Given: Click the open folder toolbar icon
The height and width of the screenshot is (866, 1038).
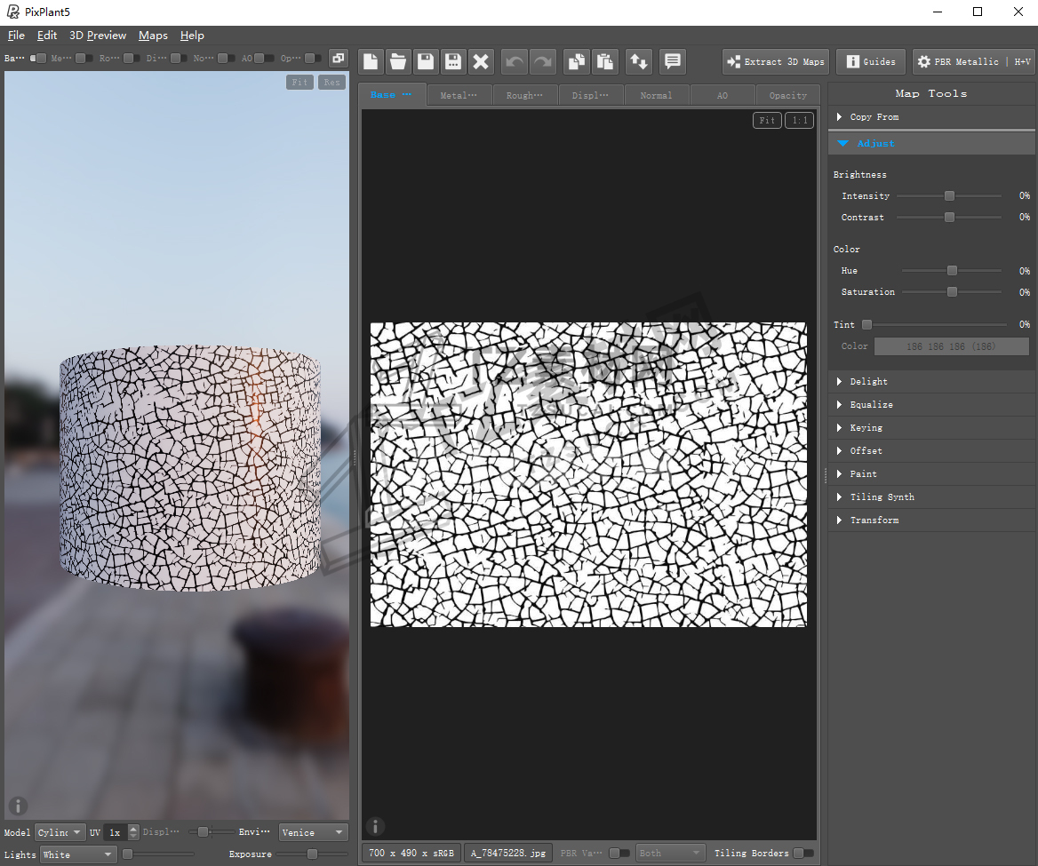Looking at the screenshot, I should click(x=398, y=61).
